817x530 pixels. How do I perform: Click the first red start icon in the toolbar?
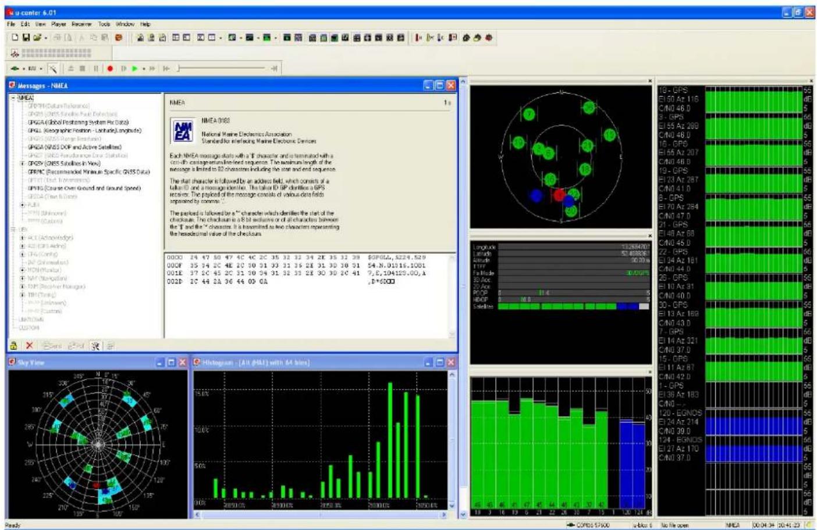(x=418, y=38)
